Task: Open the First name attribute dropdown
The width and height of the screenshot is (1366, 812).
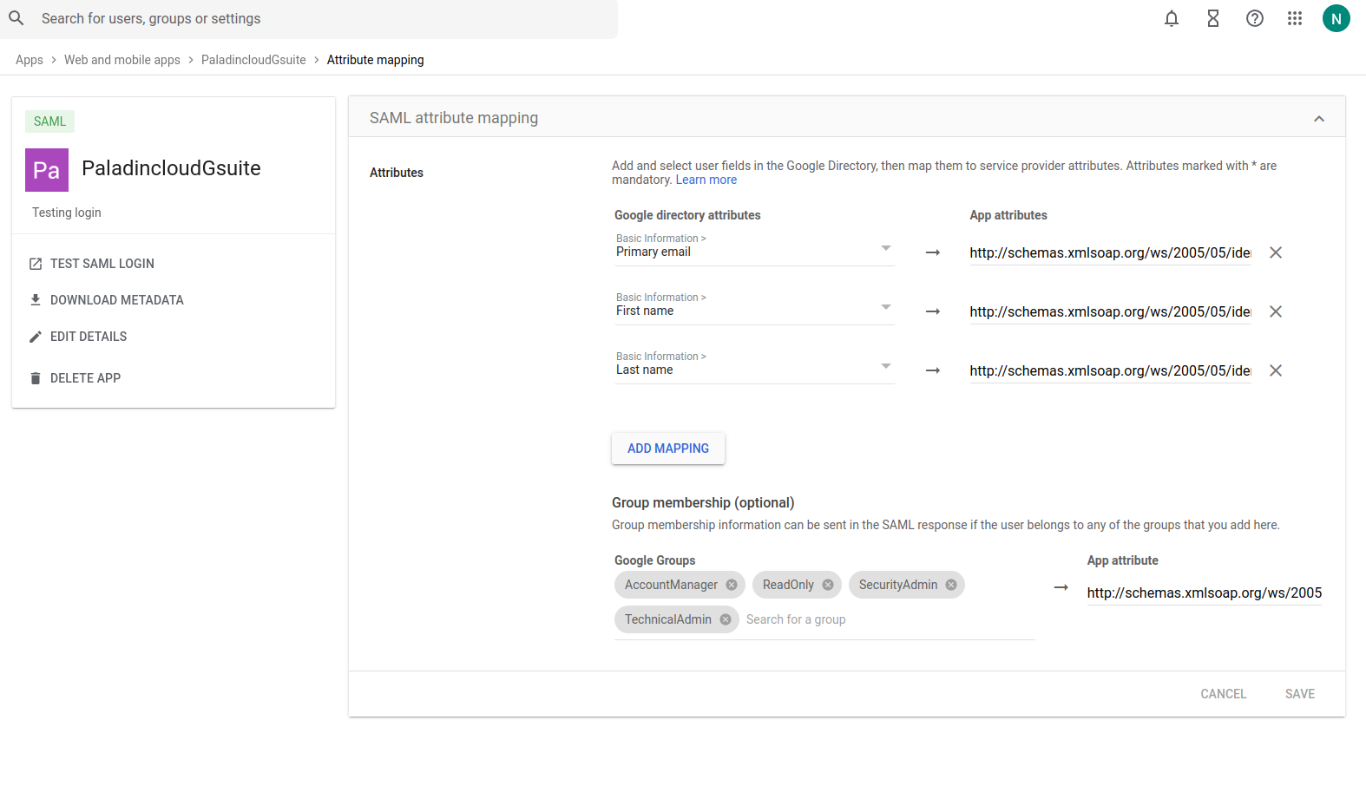Action: (x=754, y=306)
